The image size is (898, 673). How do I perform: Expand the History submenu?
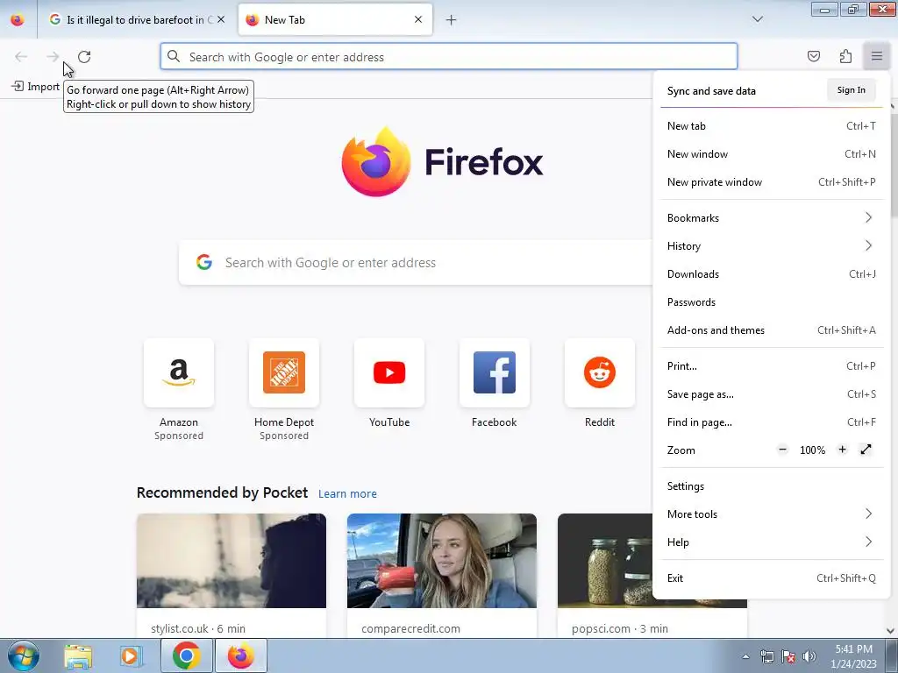pyautogui.click(x=772, y=246)
